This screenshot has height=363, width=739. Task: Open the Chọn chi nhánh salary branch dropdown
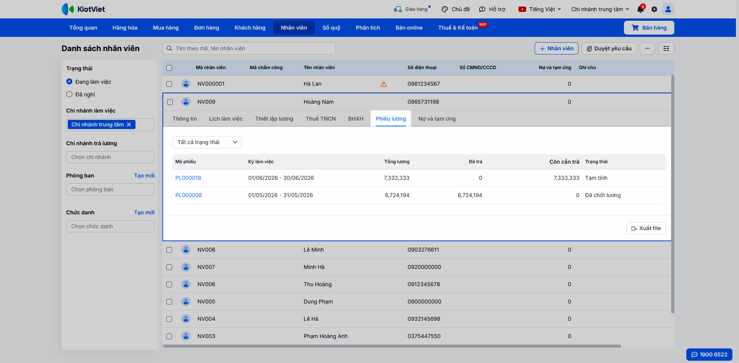pos(110,157)
